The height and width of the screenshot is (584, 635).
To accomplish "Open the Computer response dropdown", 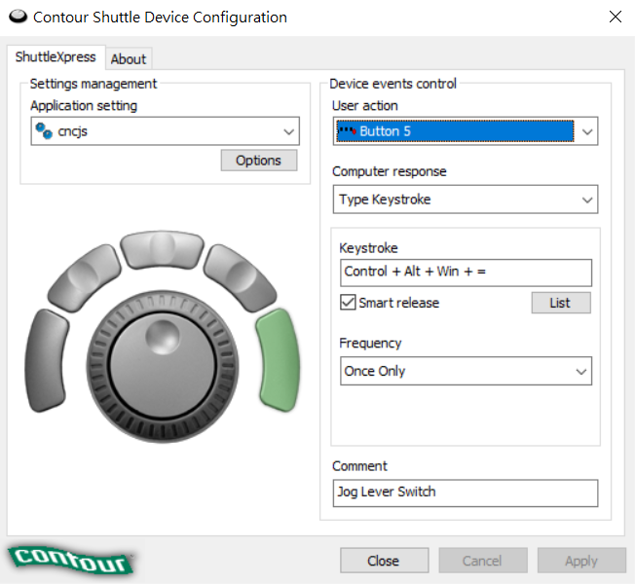I will 586,200.
